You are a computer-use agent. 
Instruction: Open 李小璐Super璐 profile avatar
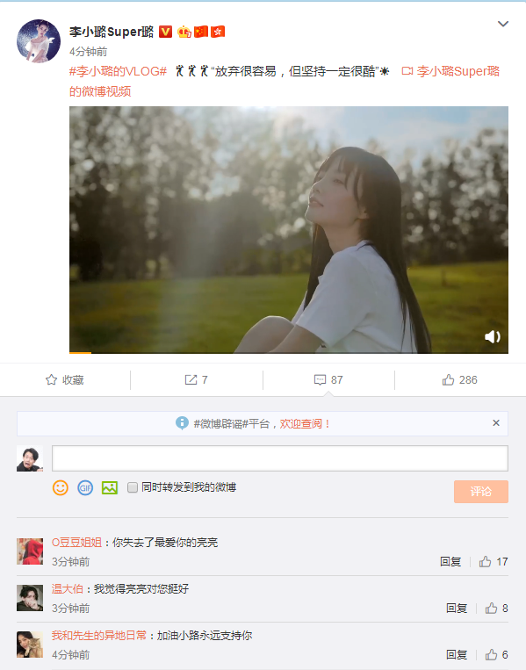[39, 41]
